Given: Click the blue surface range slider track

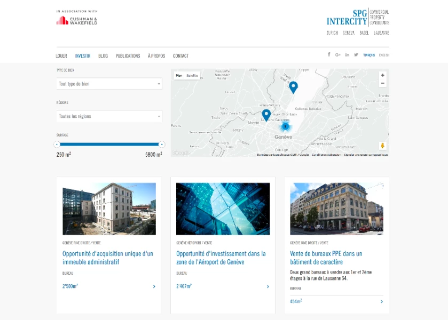Looking at the screenshot, I should point(109,145).
